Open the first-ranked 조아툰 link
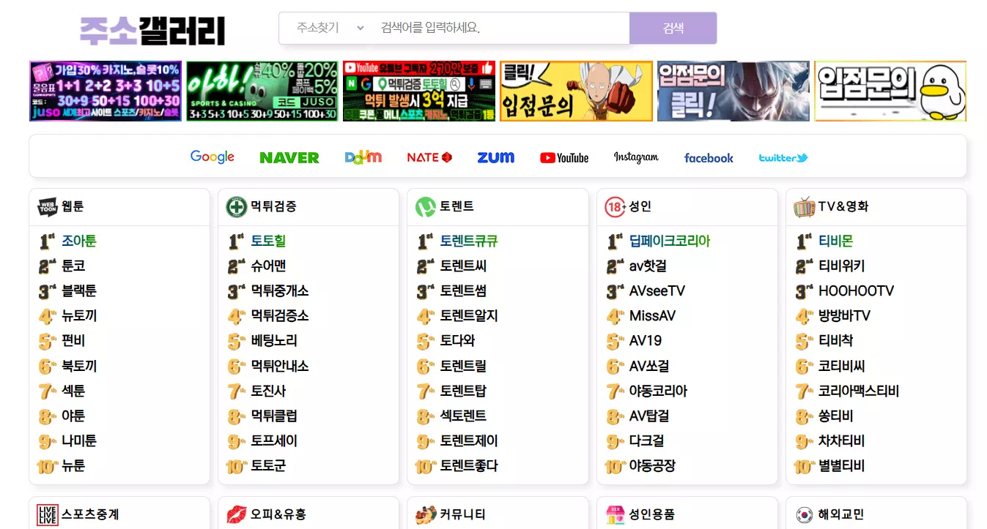The image size is (987, 529). [79, 241]
